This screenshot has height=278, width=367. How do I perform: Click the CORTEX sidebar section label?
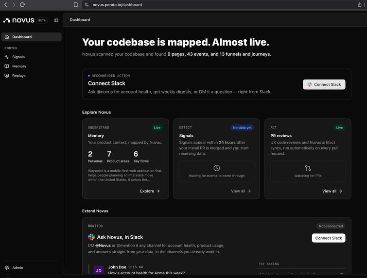pyautogui.click(x=11, y=48)
